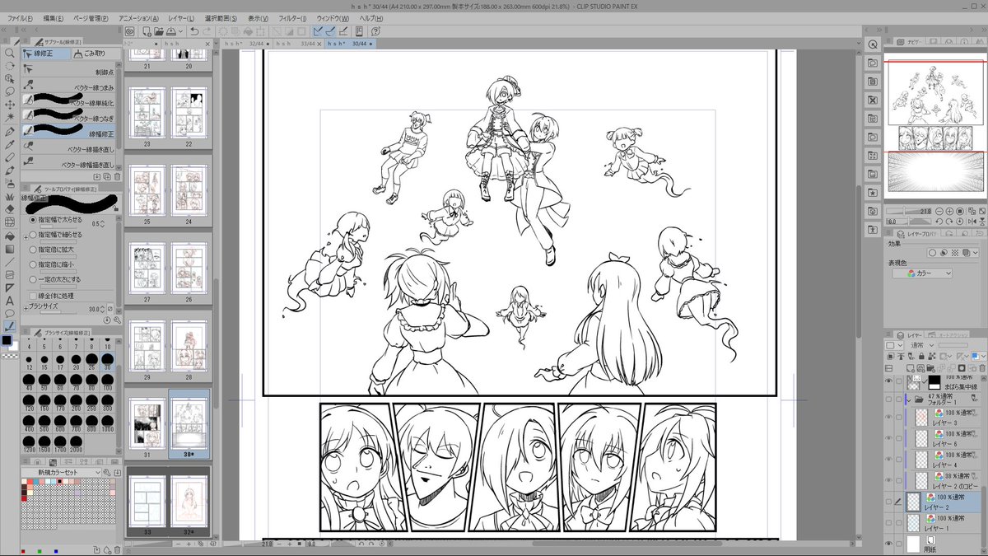Viewport: 988px width, 556px height.
Task: Click the Redo arrow icon
Action: tap(208, 31)
